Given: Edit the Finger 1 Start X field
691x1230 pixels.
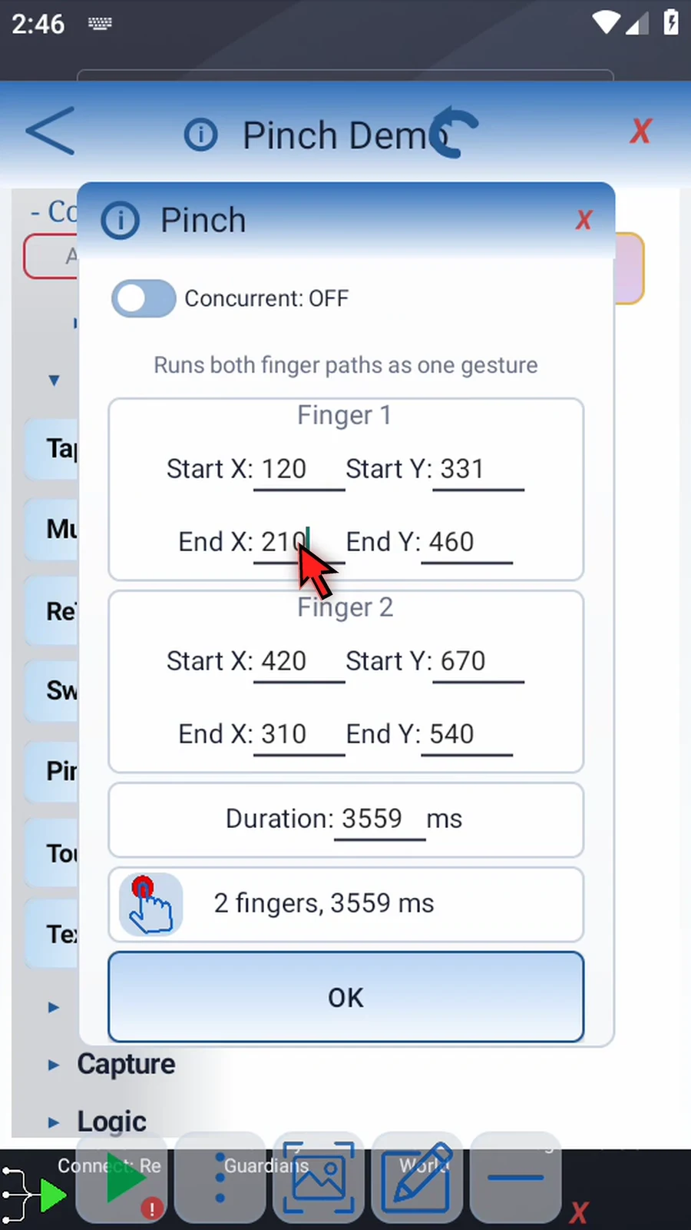Looking at the screenshot, I should click(x=299, y=470).
